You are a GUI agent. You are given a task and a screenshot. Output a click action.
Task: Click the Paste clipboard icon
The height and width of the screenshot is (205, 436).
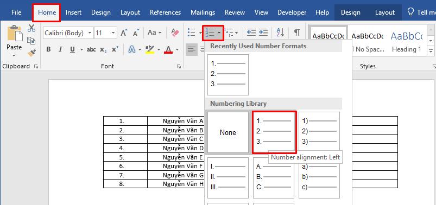click(x=15, y=33)
